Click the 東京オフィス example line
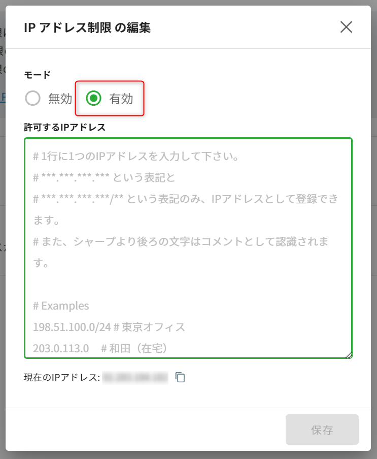The height and width of the screenshot is (459, 377). tap(109, 327)
